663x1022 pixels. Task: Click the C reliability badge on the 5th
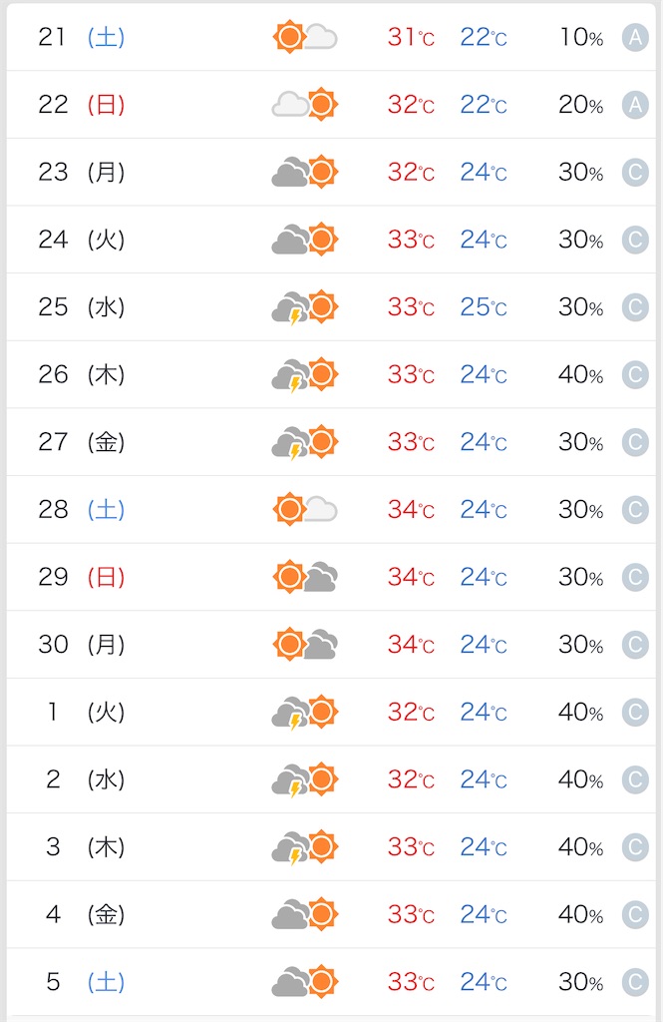click(635, 982)
